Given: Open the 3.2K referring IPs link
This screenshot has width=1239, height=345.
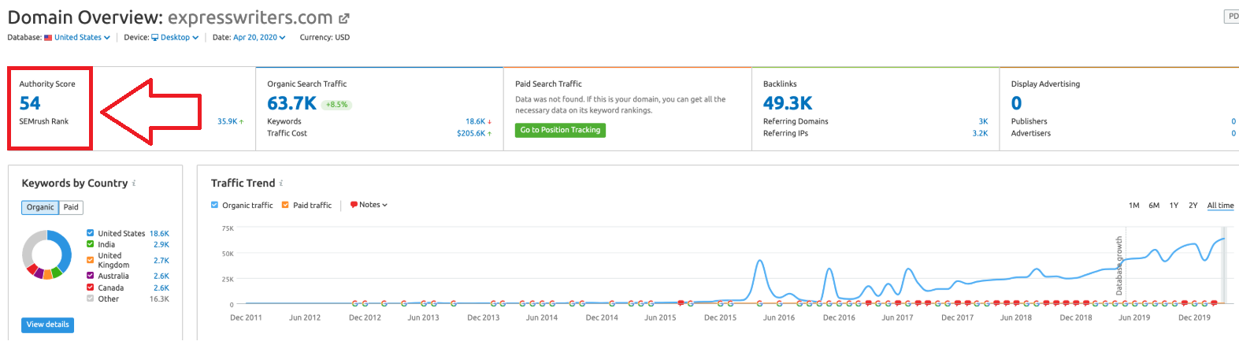Looking at the screenshot, I should coord(980,133).
